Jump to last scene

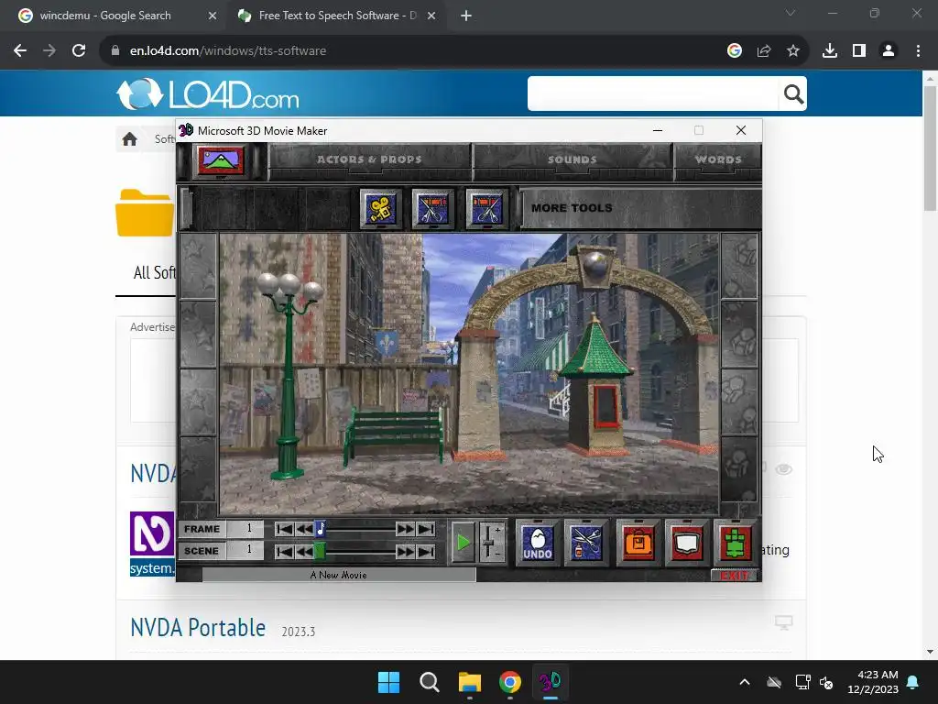coord(426,551)
